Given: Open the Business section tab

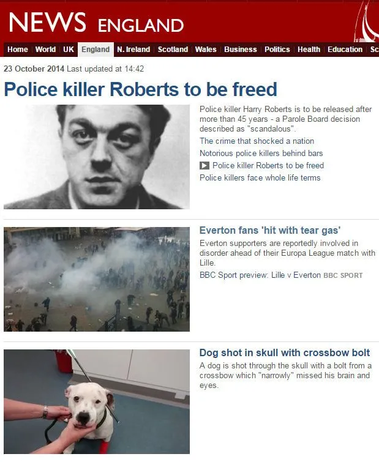Looking at the screenshot, I should click(241, 50).
